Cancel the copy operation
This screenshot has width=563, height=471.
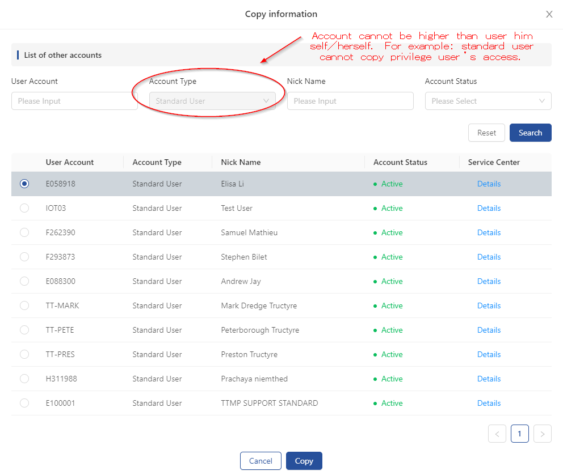[x=261, y=461]
